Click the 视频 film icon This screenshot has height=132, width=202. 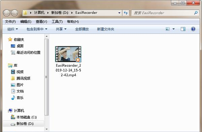point(13,72)
